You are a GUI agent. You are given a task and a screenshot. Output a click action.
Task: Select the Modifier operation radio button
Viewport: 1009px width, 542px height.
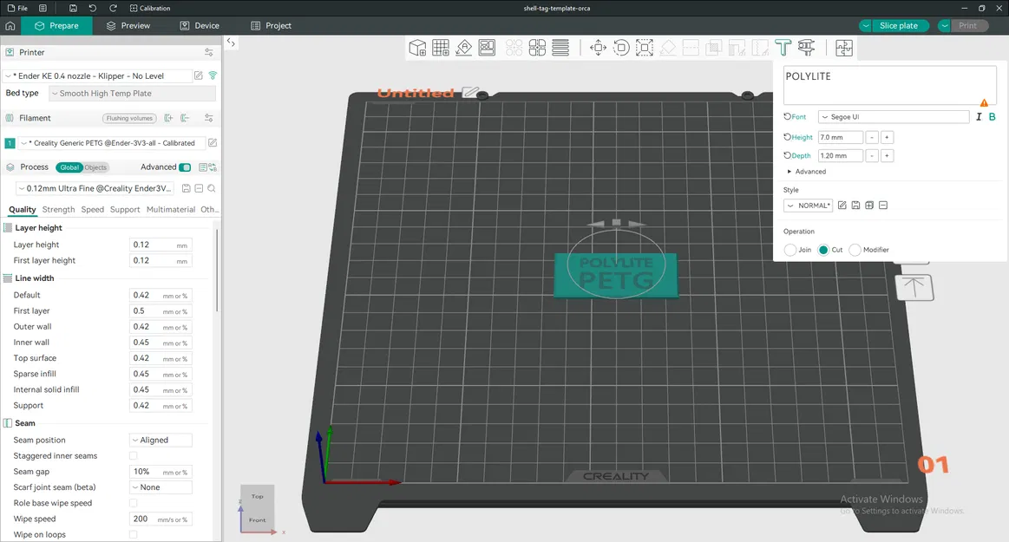tap(855, 250)
